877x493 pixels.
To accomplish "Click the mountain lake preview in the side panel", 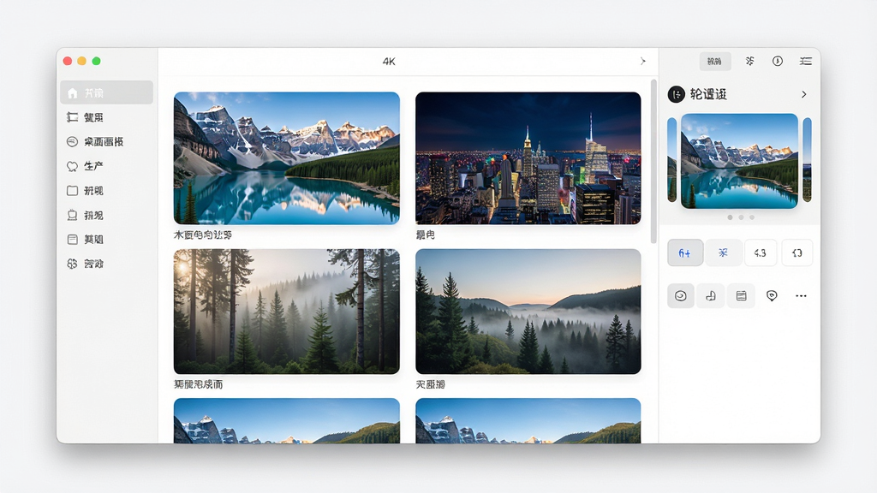I will 739,161.
